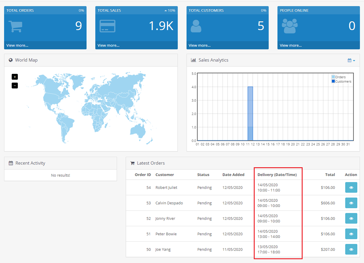364x263 pixels.
Task: Click customer name Calvin Despado
Action: [169, 203]
